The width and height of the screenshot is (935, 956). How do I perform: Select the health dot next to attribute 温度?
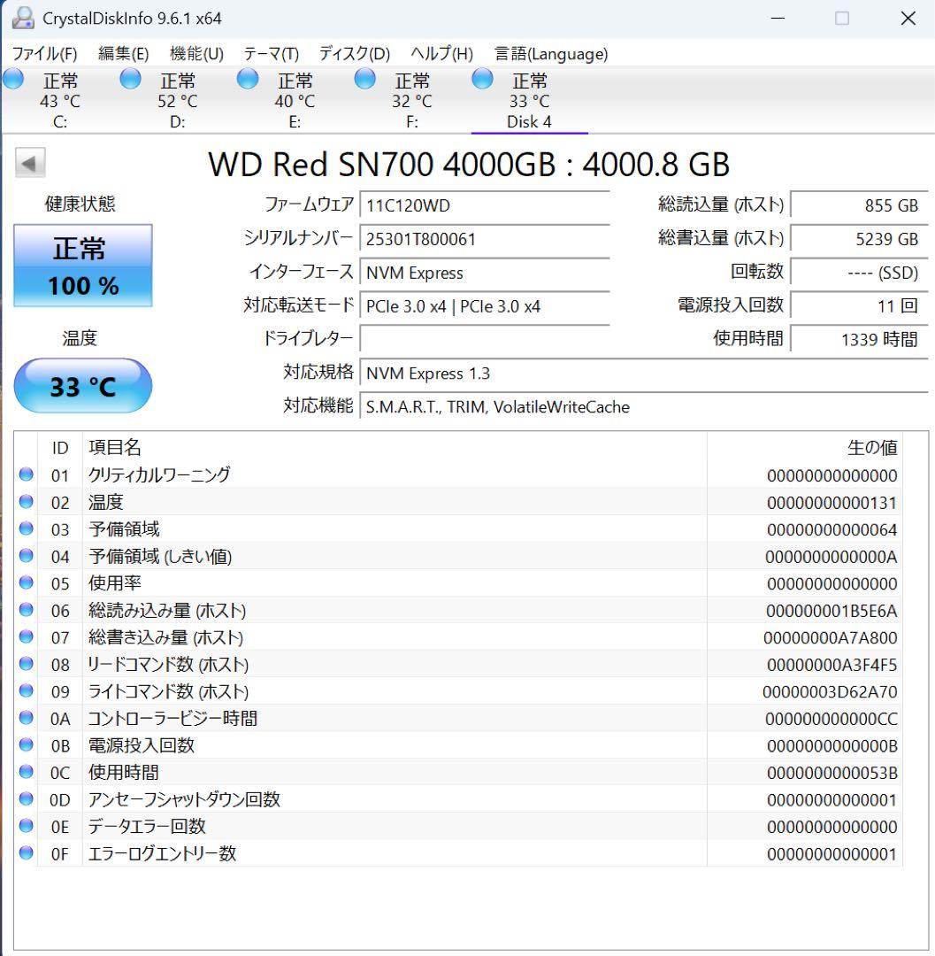[26, 502]
